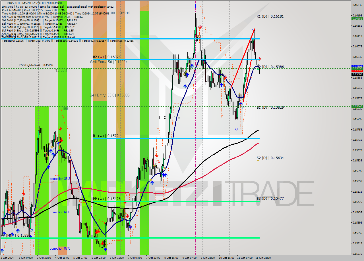Click '4 Oct 15:00' on the time axis
The height and width of the screenshot is (261, 364).
click(62, 258)
